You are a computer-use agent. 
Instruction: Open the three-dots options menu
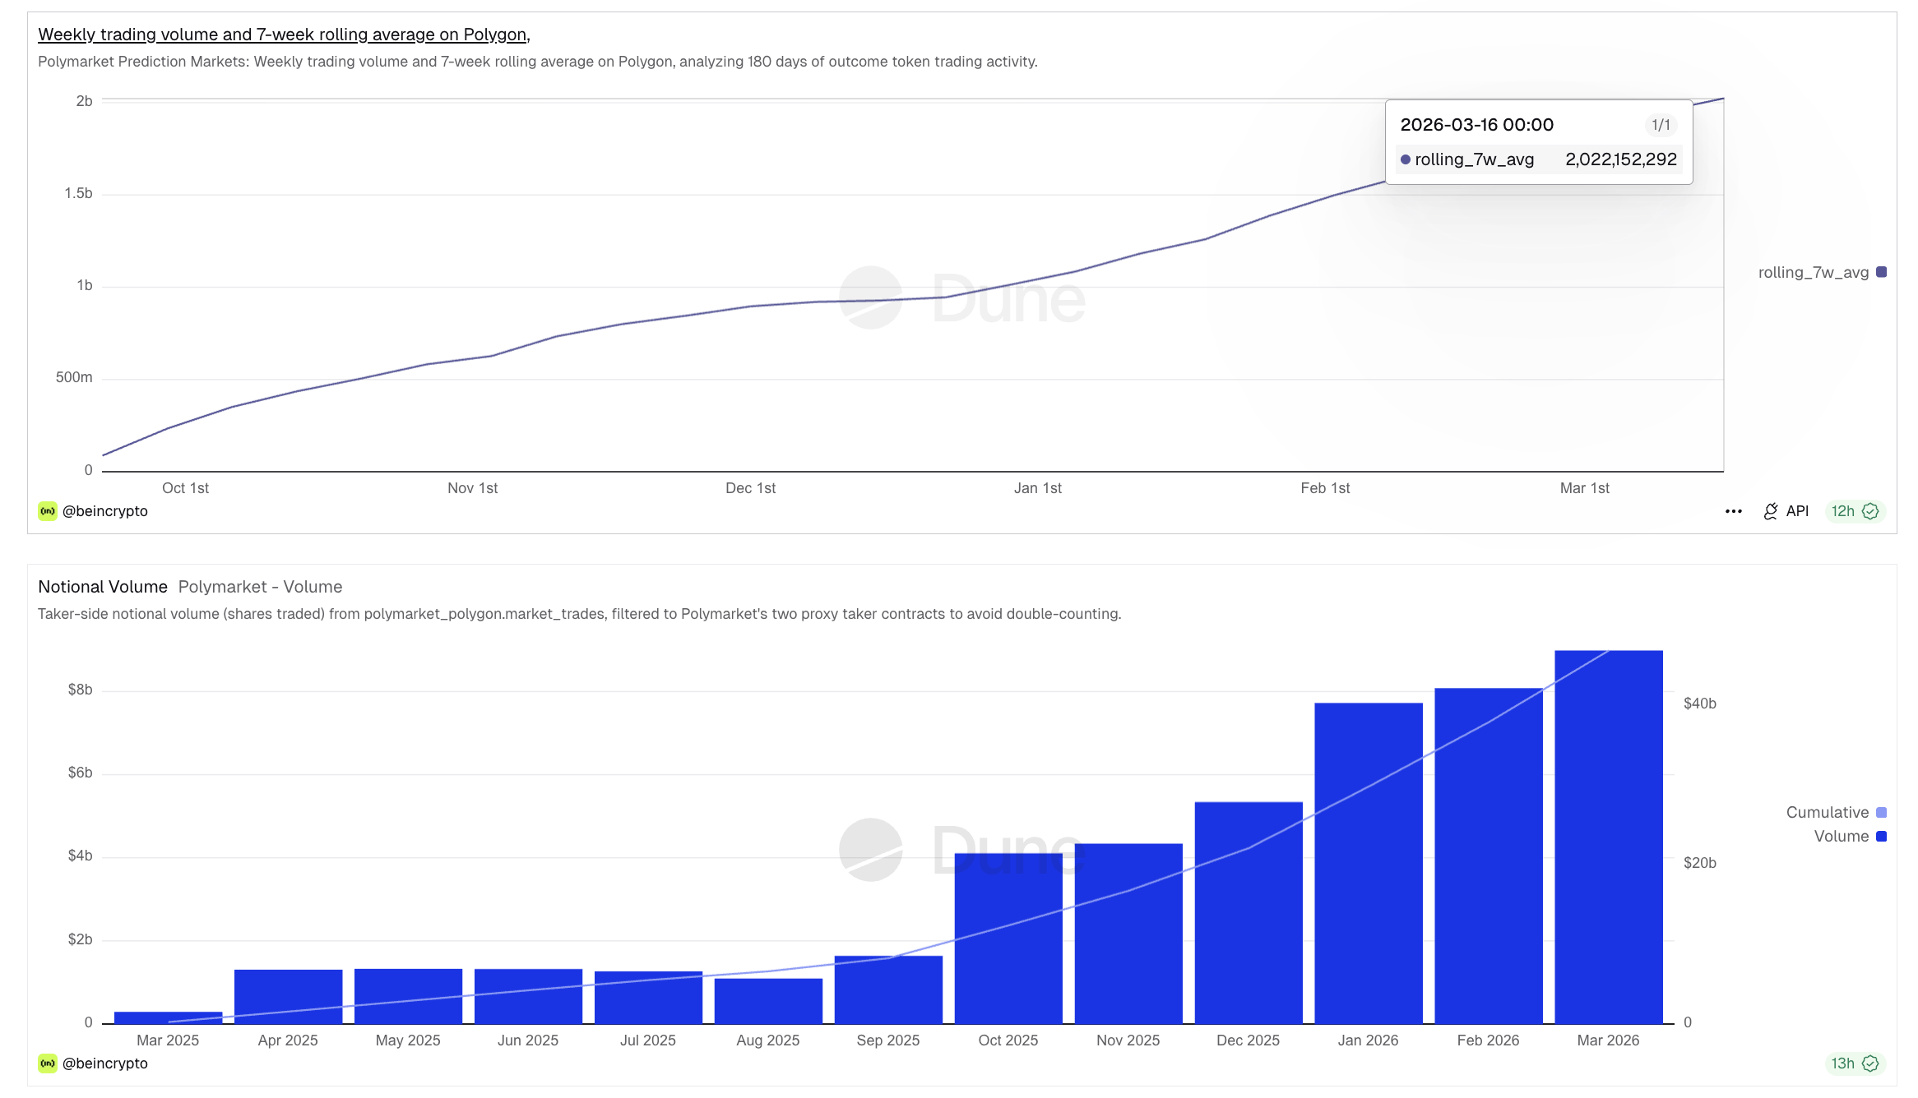tap(1733, 511)
